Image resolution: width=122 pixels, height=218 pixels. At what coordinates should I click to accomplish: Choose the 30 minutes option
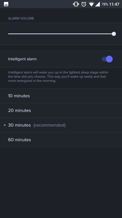(x=61, y=125)
